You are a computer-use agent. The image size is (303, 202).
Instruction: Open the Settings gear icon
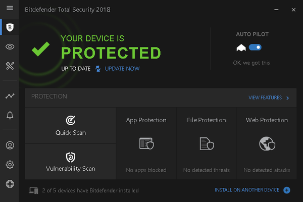point(10,165)
